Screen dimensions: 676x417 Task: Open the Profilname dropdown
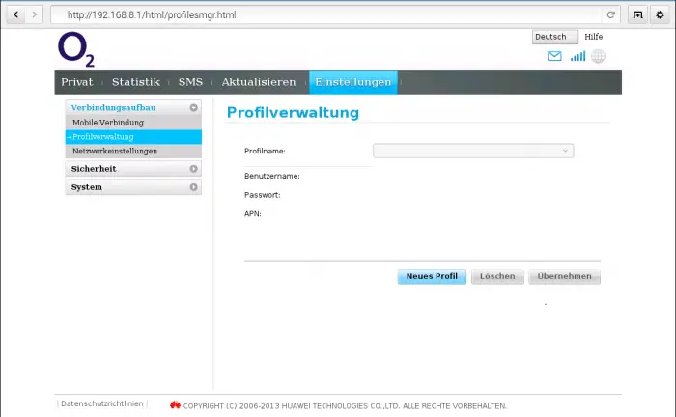tap(473, 151)
